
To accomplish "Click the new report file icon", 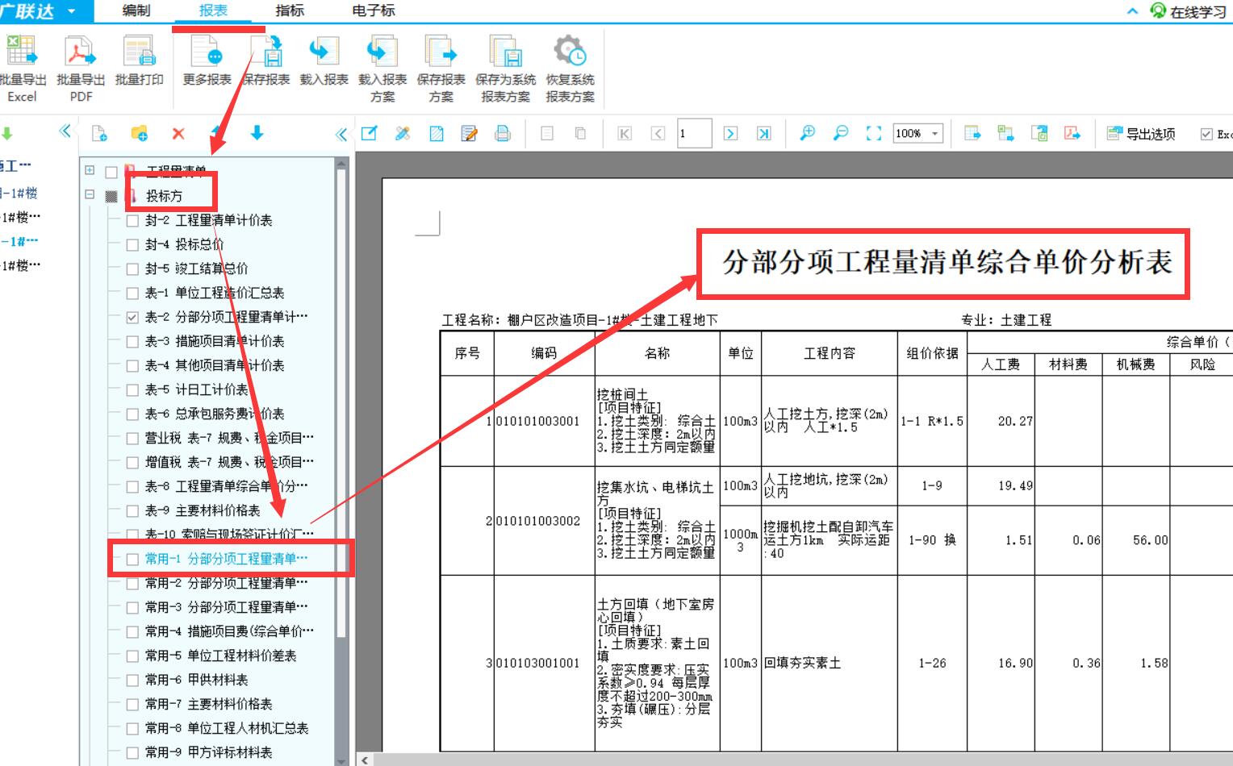I will [x=99, y=133].
